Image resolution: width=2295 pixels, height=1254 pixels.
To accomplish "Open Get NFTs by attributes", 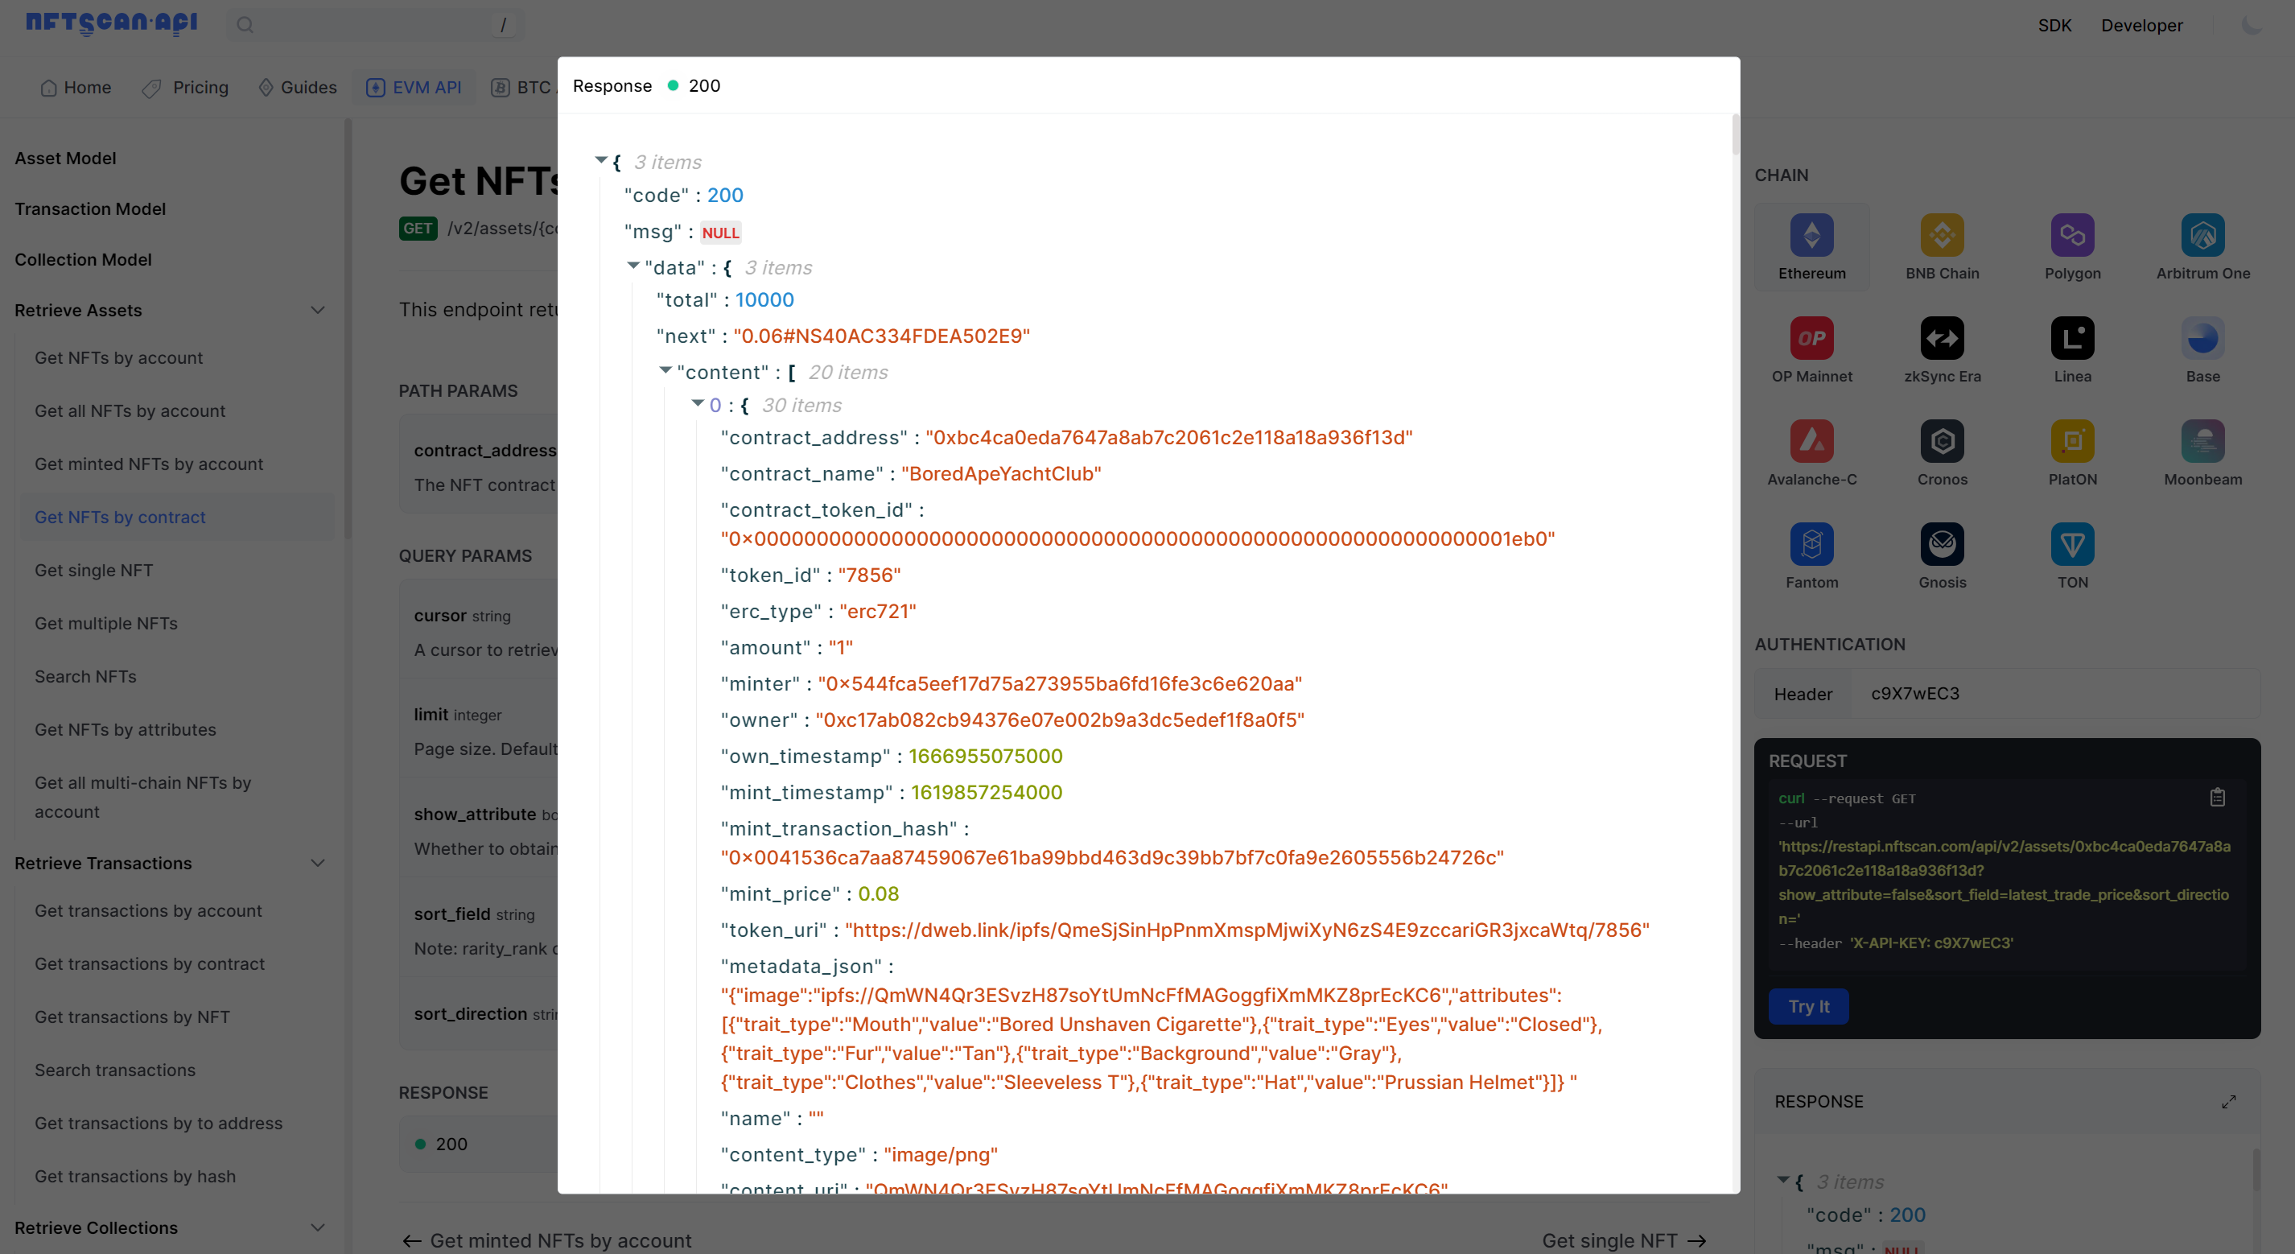I will click(126, 730).
